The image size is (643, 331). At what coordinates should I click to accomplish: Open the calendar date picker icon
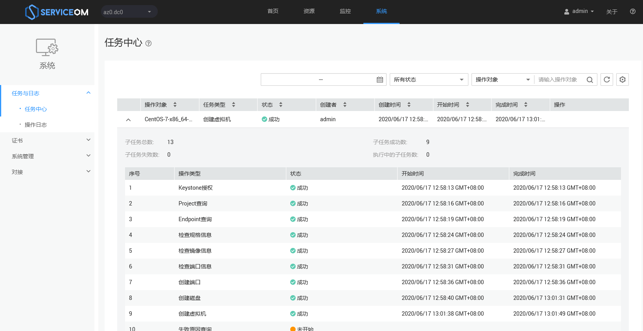tap(380, 80)
